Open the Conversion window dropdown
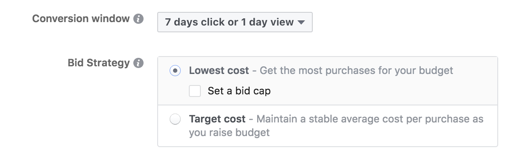Screen dimensions: 511x159 [235, 22]
